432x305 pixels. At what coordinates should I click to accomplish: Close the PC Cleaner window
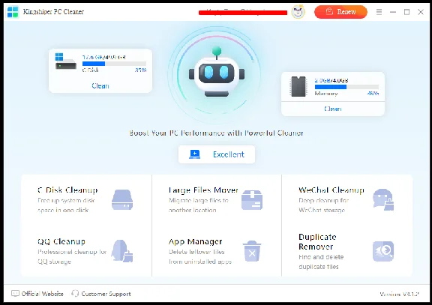click(x=421, y=12)
